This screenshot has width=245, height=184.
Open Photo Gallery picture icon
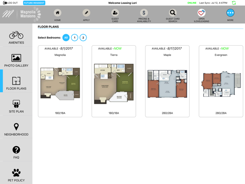click(16, 58)
